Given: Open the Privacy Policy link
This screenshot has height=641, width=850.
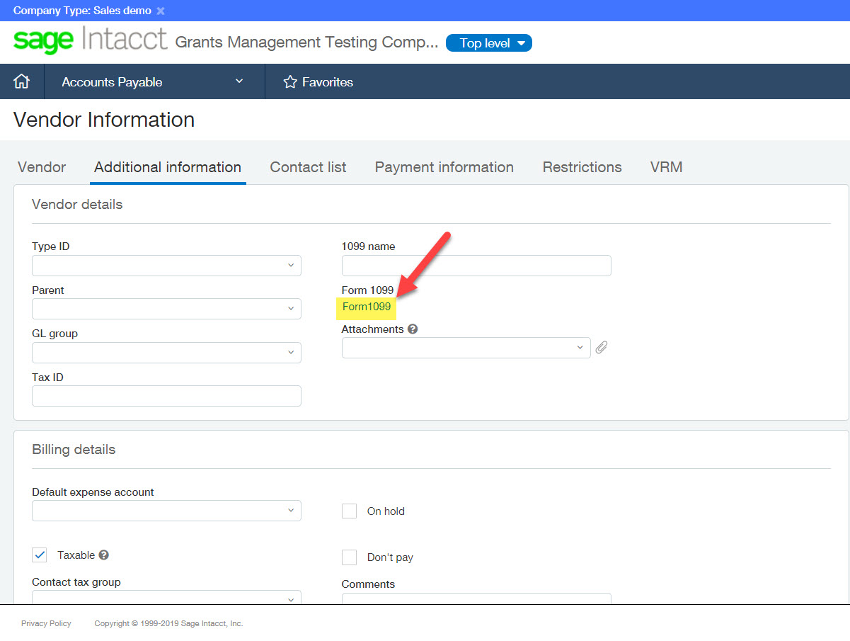Looking at the screenshot, I should (x=46, y=623).
